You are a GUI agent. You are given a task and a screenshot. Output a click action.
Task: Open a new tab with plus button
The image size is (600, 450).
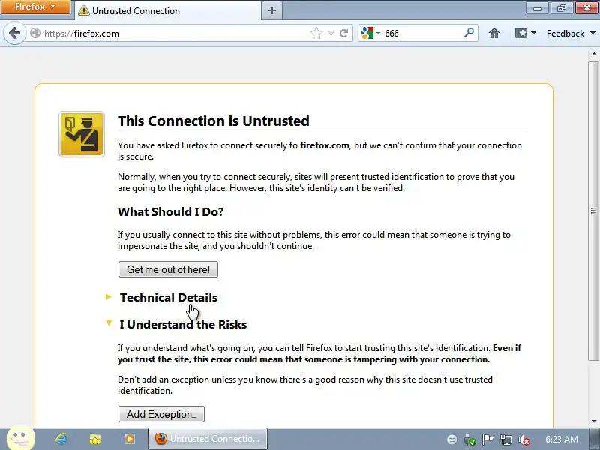272,10
